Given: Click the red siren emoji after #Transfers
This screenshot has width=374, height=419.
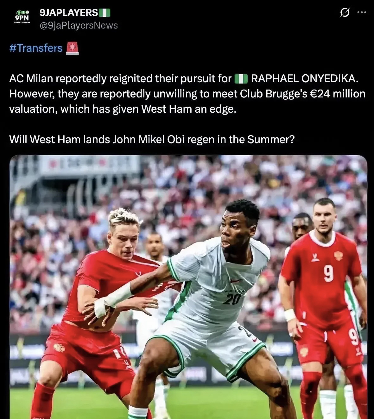Looking at the screenshot, I should 72,48.
